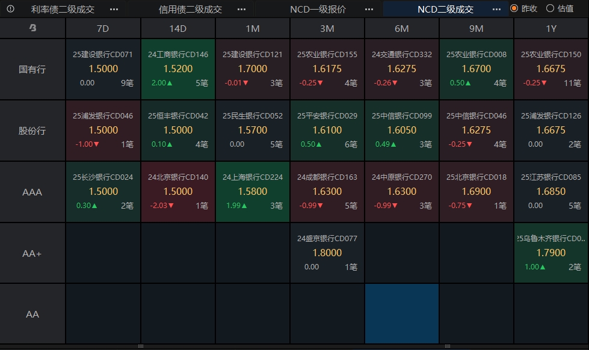
Task: Open the NCD一级报价 tab
Action: [318, 9]
